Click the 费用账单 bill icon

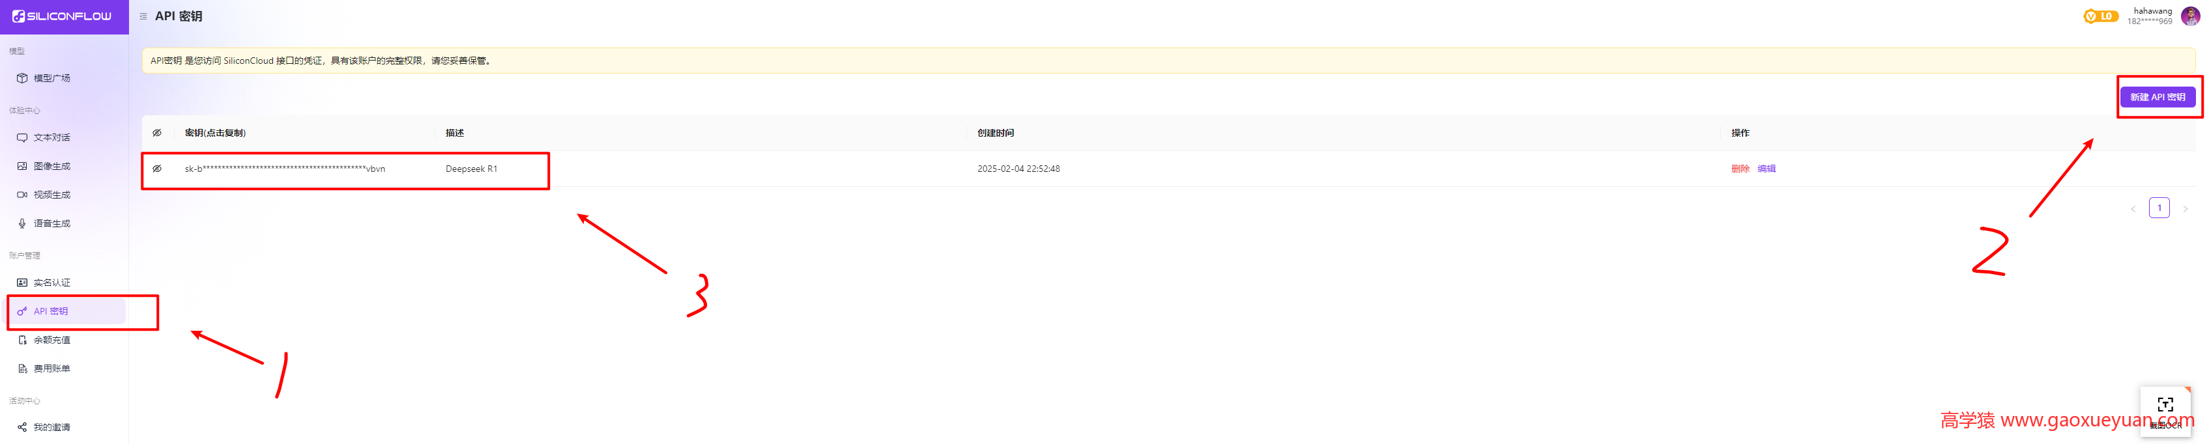click(22, 368)
